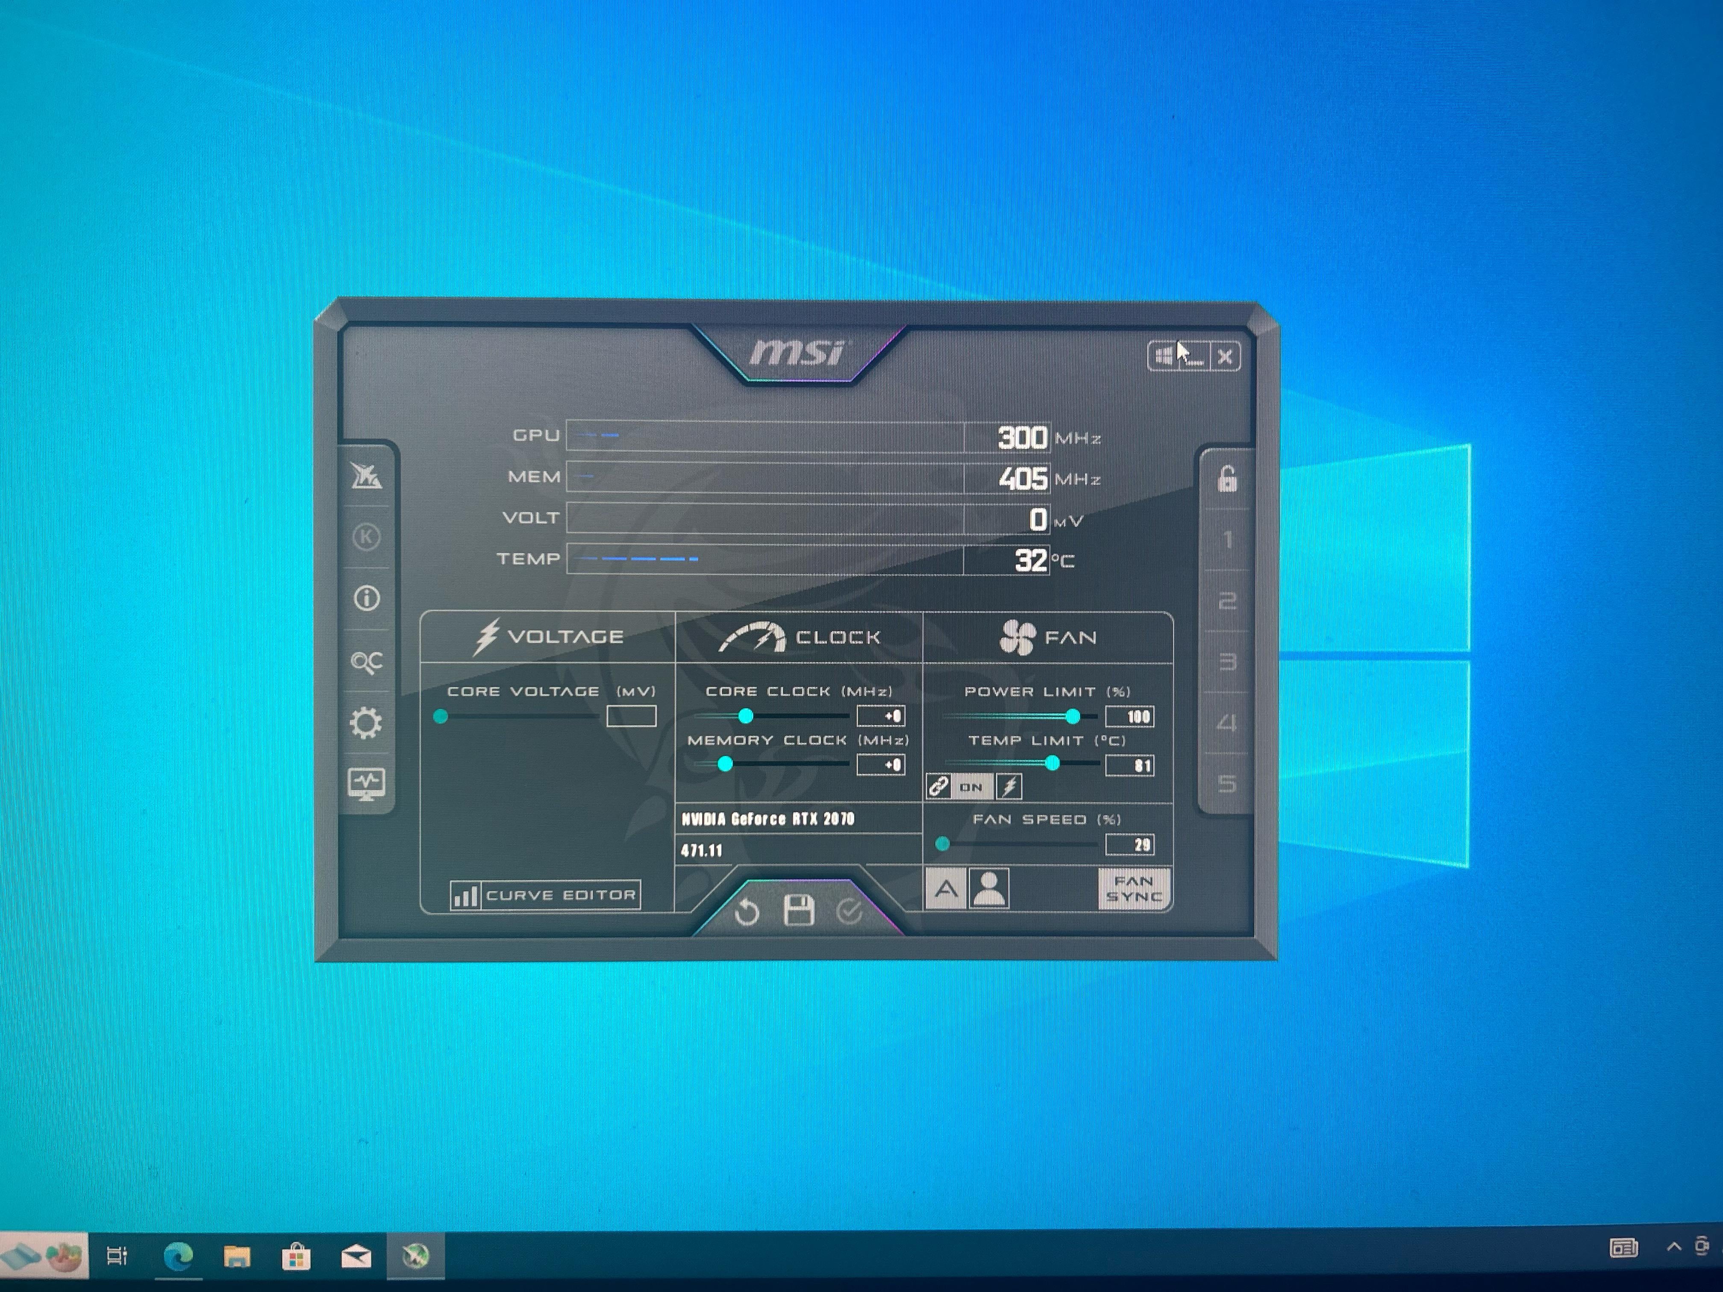Select profile slot 4
1723x1292 pixels.
[x=1227, y=723]
